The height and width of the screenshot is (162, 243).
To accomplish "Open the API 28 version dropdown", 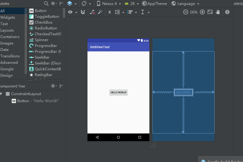I will point(132,4).
